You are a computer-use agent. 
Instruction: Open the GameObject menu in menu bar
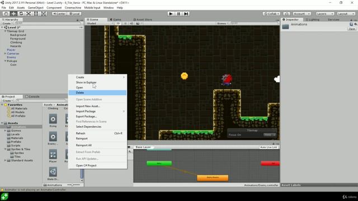[x=35, y=8]
